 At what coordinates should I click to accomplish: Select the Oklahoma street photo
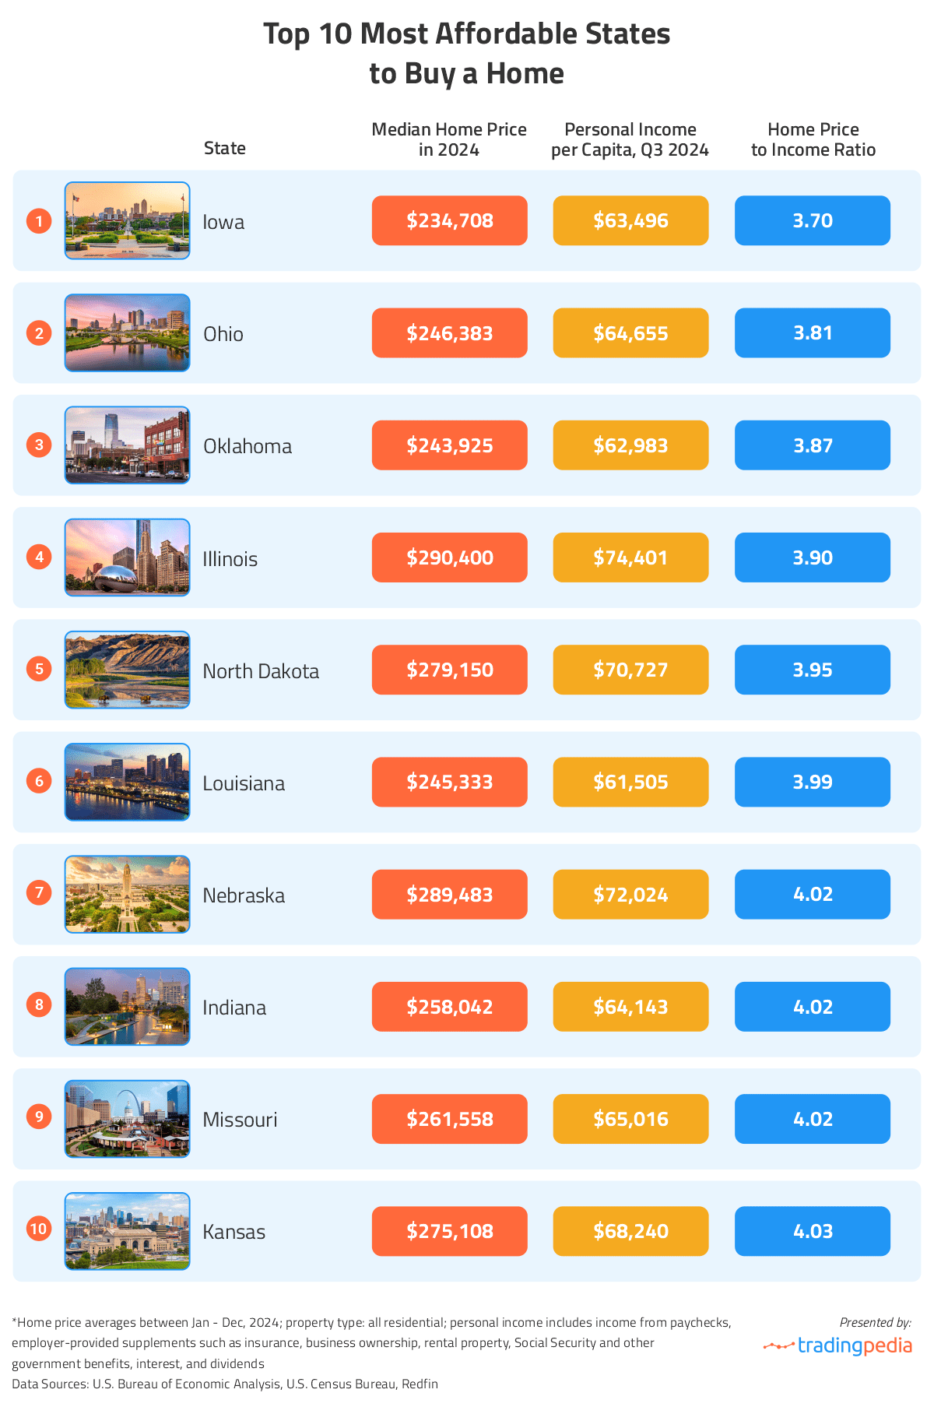point(127,445)
